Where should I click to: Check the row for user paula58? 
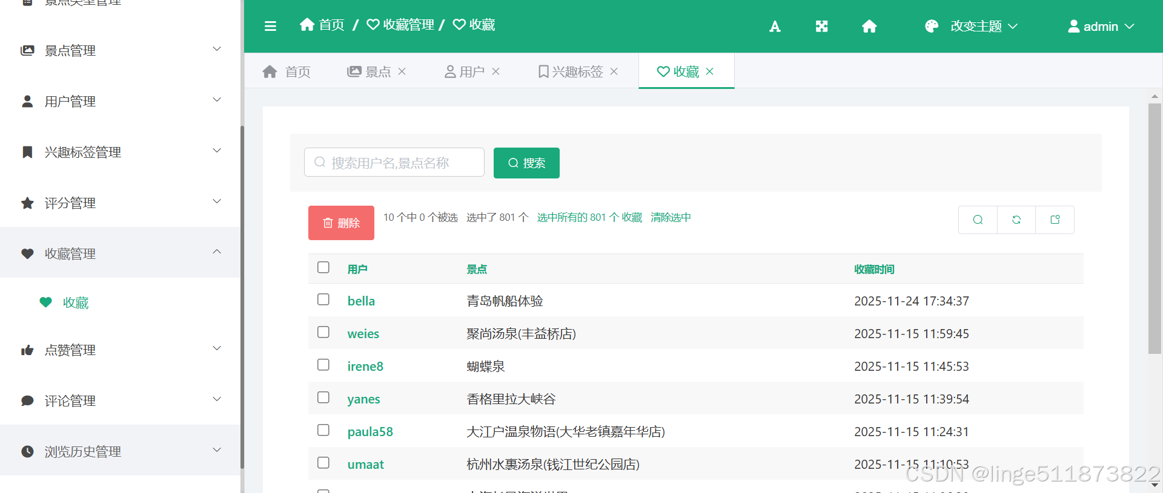point(323,430)
